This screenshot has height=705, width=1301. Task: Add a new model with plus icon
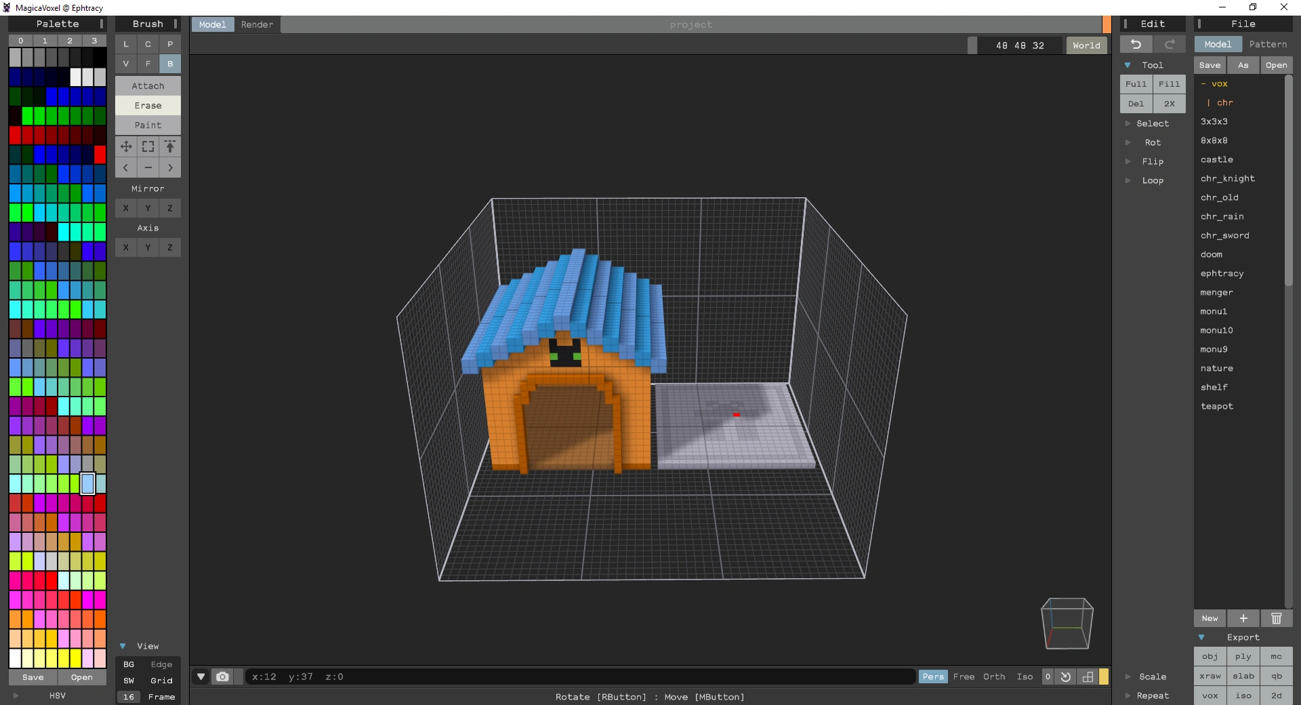1243,618
